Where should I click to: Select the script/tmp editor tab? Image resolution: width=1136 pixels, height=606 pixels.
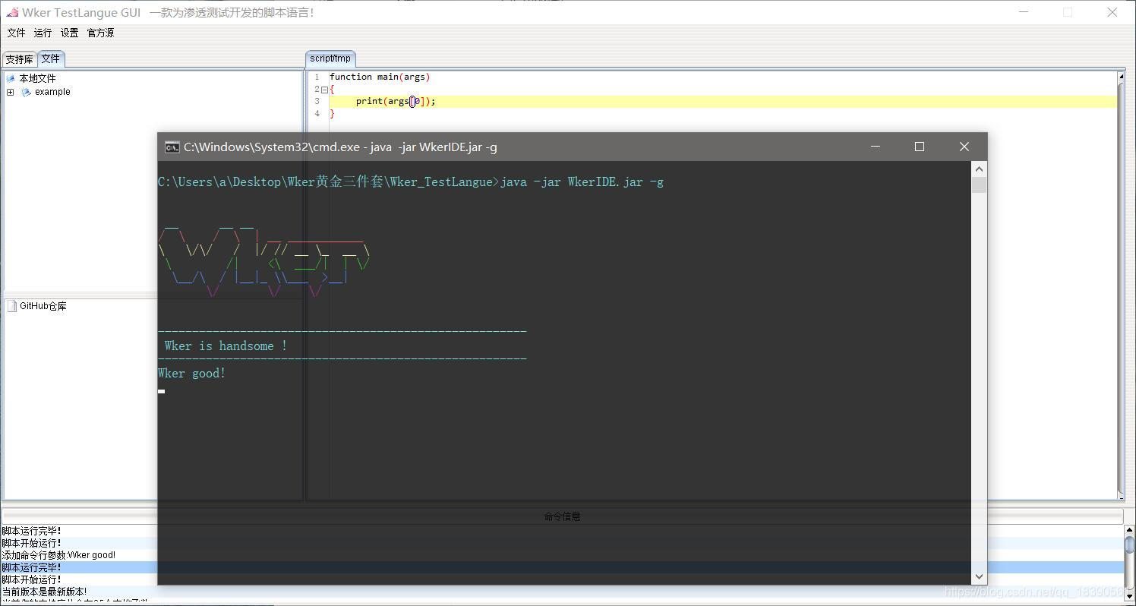330,58
